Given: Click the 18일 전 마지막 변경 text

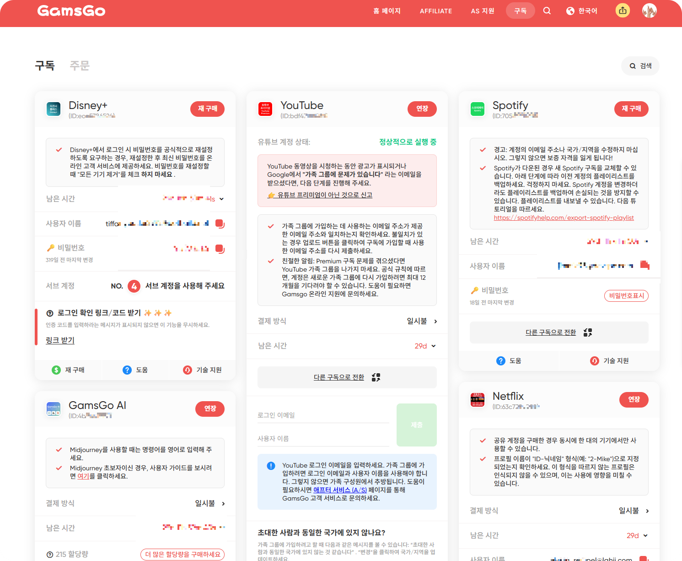Looking at the screenshot, I should click(492, 303).
